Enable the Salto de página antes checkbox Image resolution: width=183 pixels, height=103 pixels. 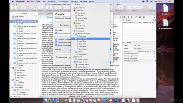click(154, 56)
